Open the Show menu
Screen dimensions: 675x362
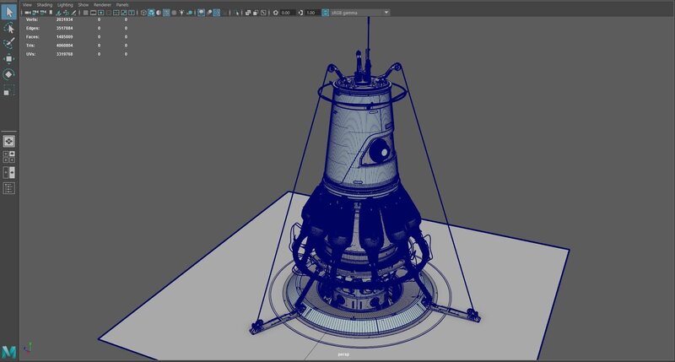pyautogui.click(x=84, y=4)
